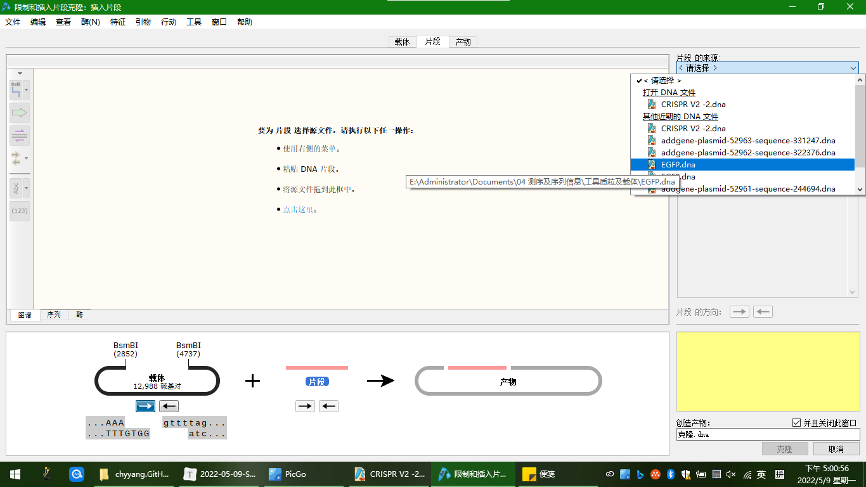
Task: Open the 引物 menu
Action: (143, 22)
